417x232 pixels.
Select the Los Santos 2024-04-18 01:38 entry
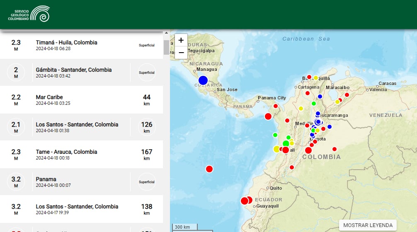click(81, 127)
